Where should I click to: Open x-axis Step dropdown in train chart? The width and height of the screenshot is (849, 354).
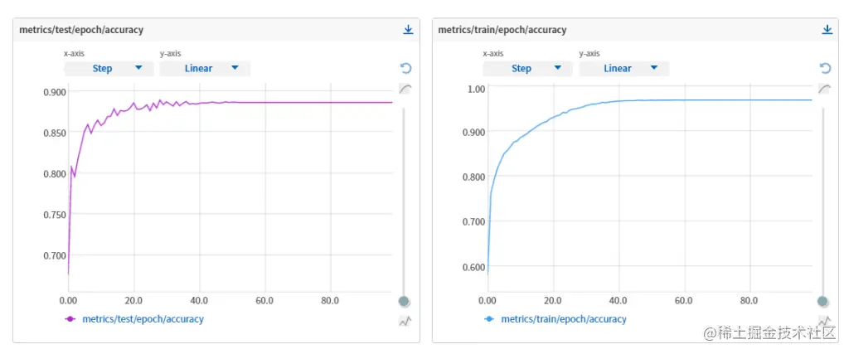point(528,68)
